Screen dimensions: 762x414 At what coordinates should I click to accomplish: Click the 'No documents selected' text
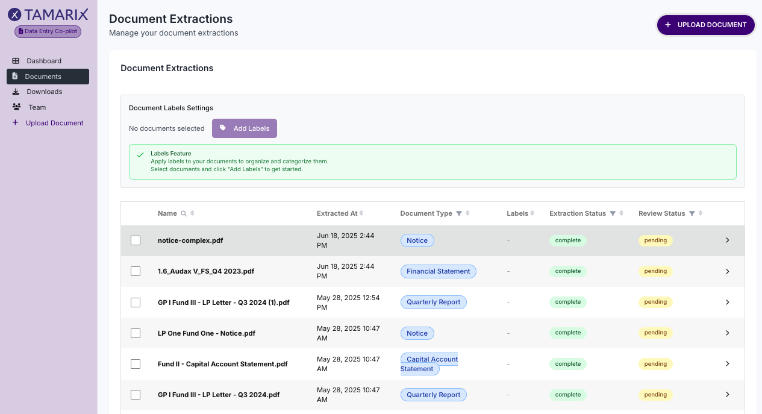point(167,128)
